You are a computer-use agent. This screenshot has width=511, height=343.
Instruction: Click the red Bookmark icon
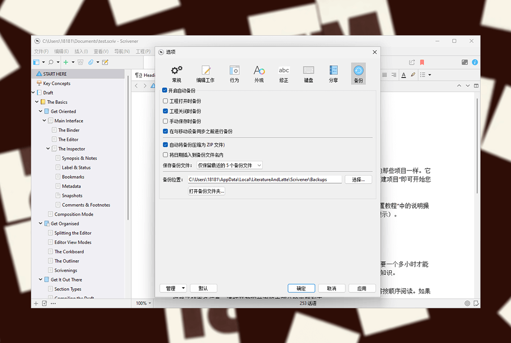(422, 62)
